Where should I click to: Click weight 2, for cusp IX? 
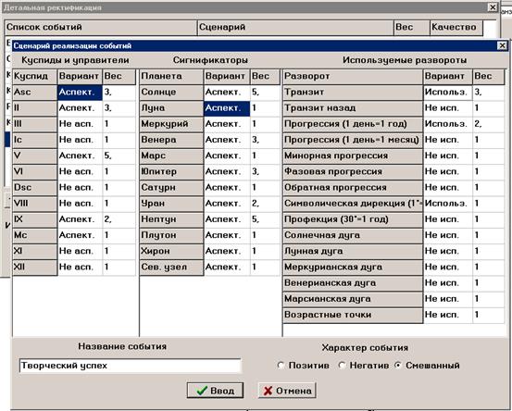tap(119, 219)
